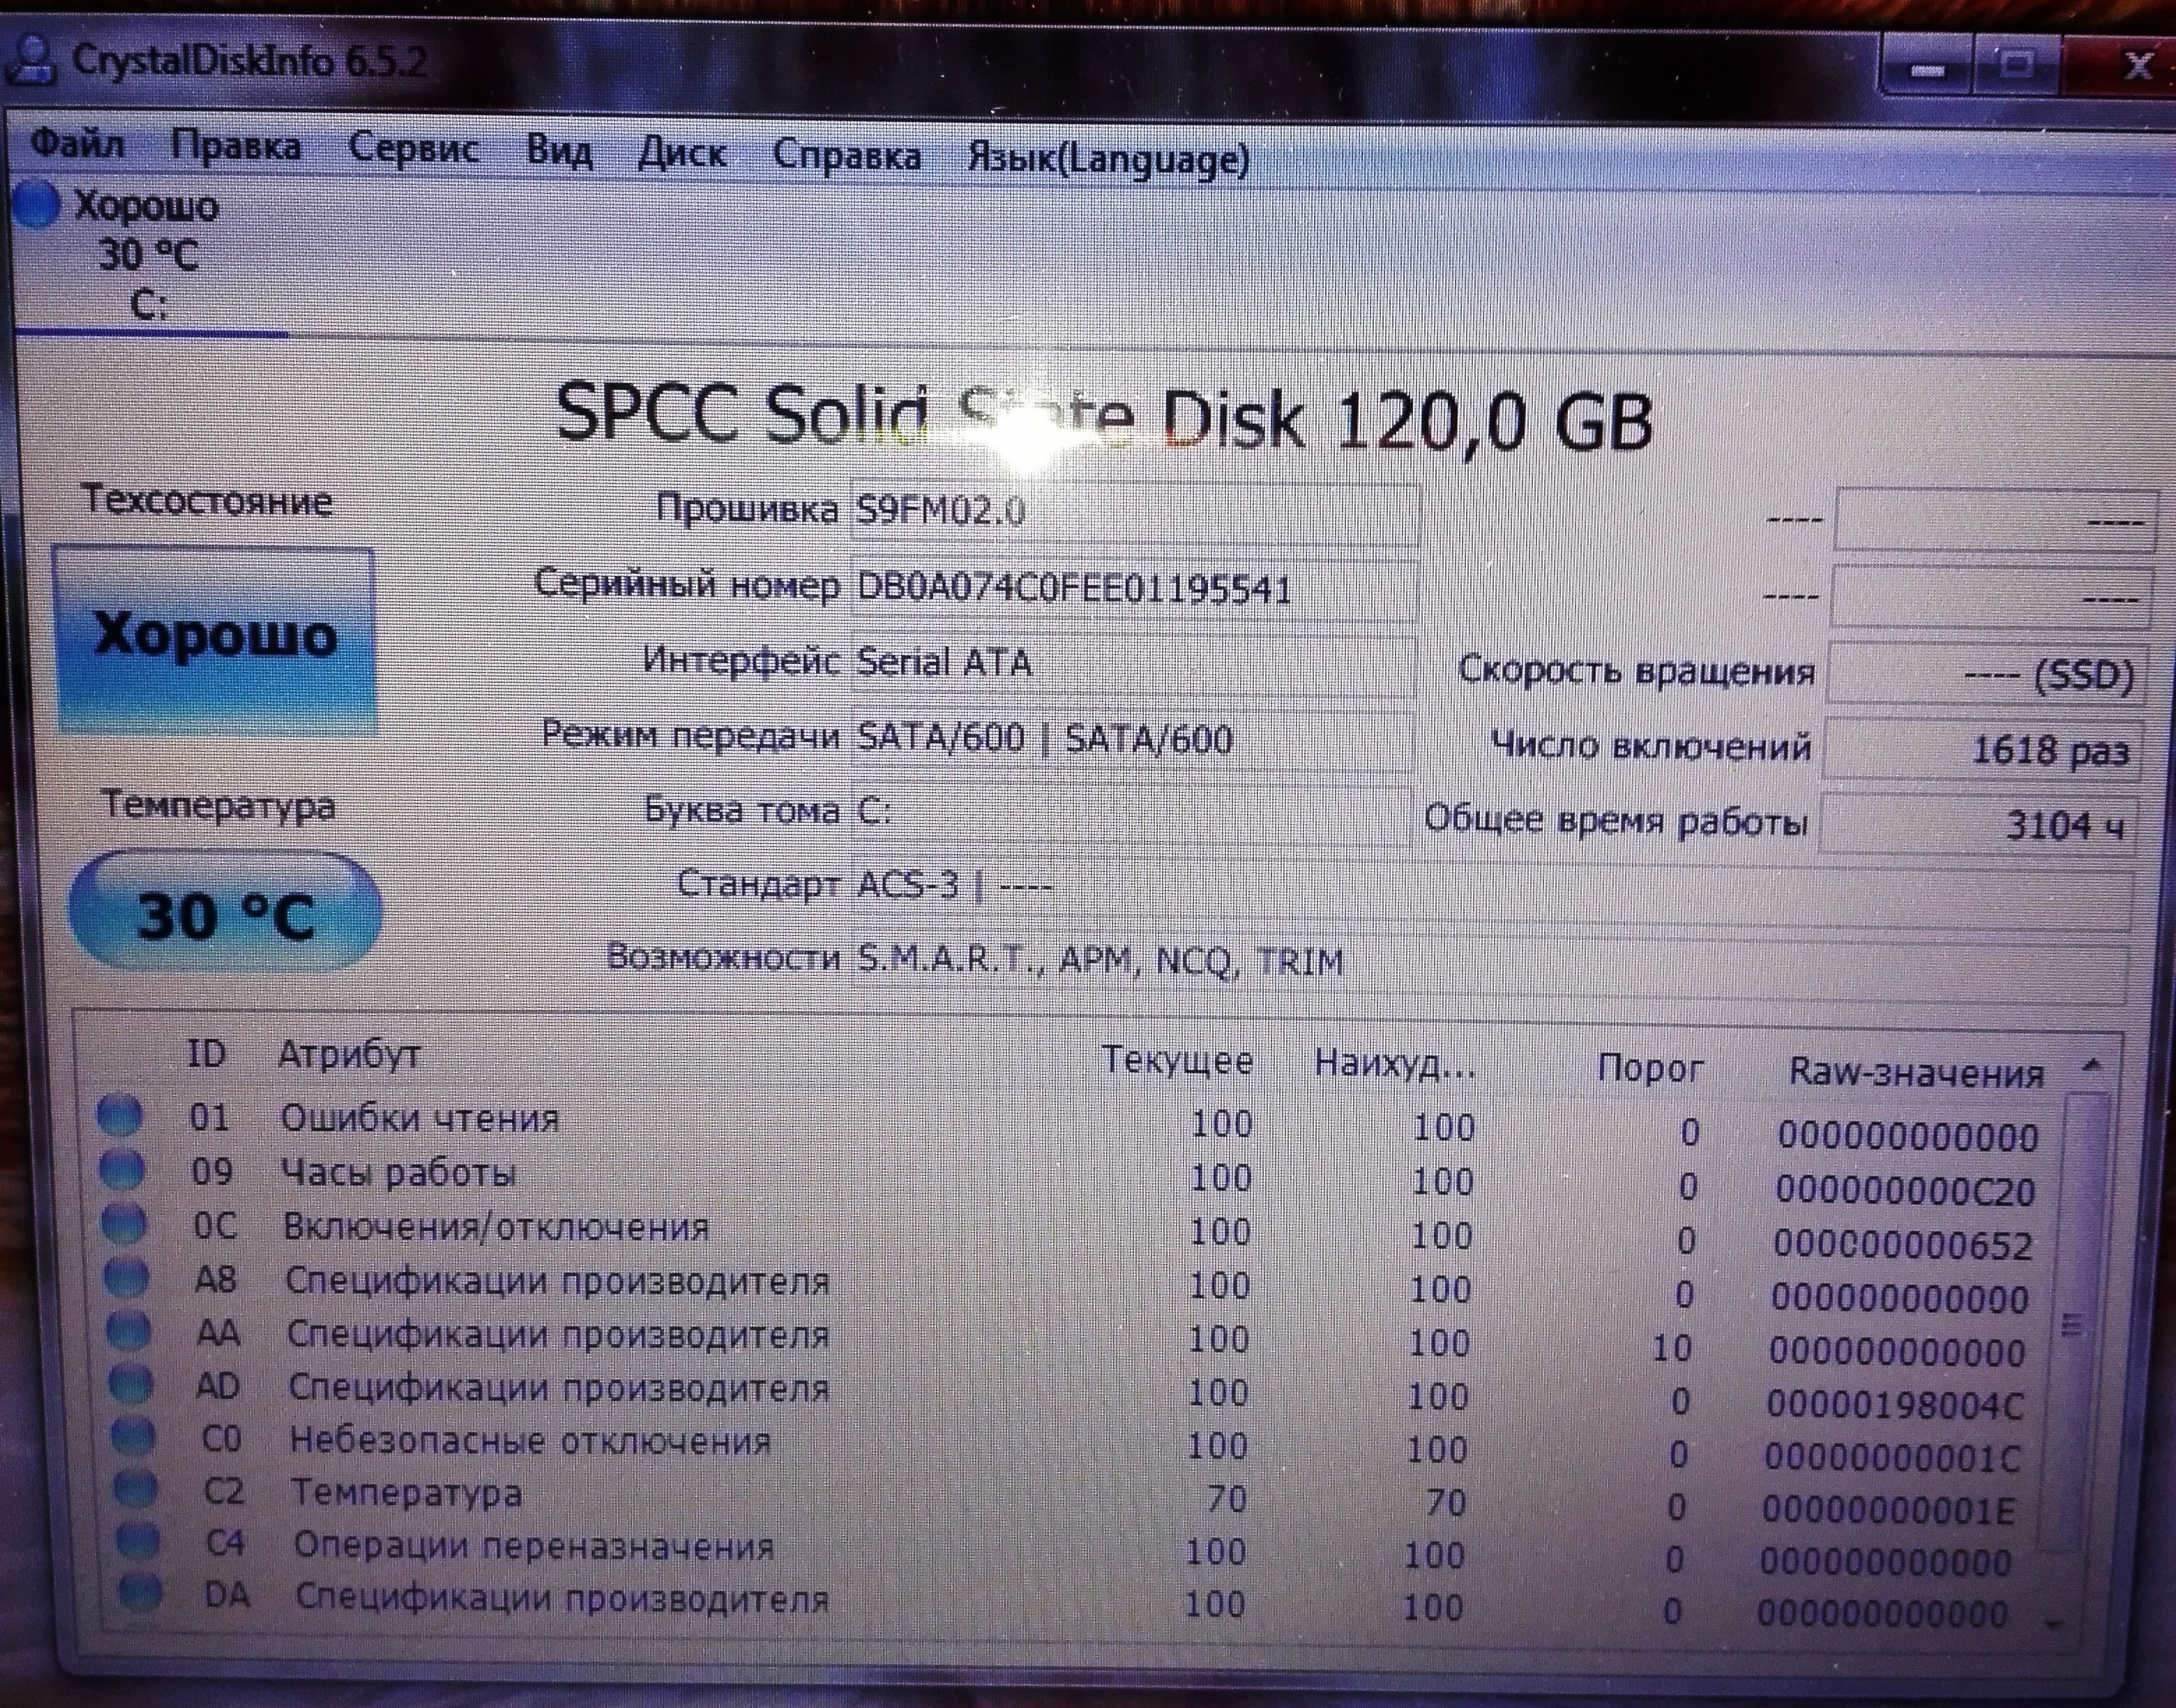Open the Файл menu
This screenshot has width=2176, height=1708.
click(x=77, y=144)
